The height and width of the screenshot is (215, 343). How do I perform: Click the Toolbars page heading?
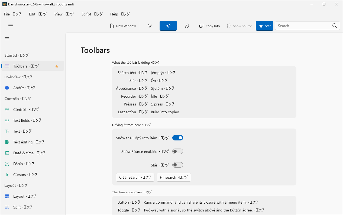pyautogui.click(x=95, y=50)
